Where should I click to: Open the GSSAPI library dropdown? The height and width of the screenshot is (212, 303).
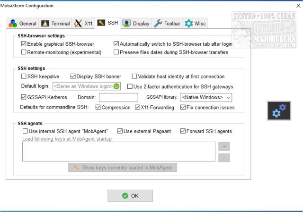206,97
